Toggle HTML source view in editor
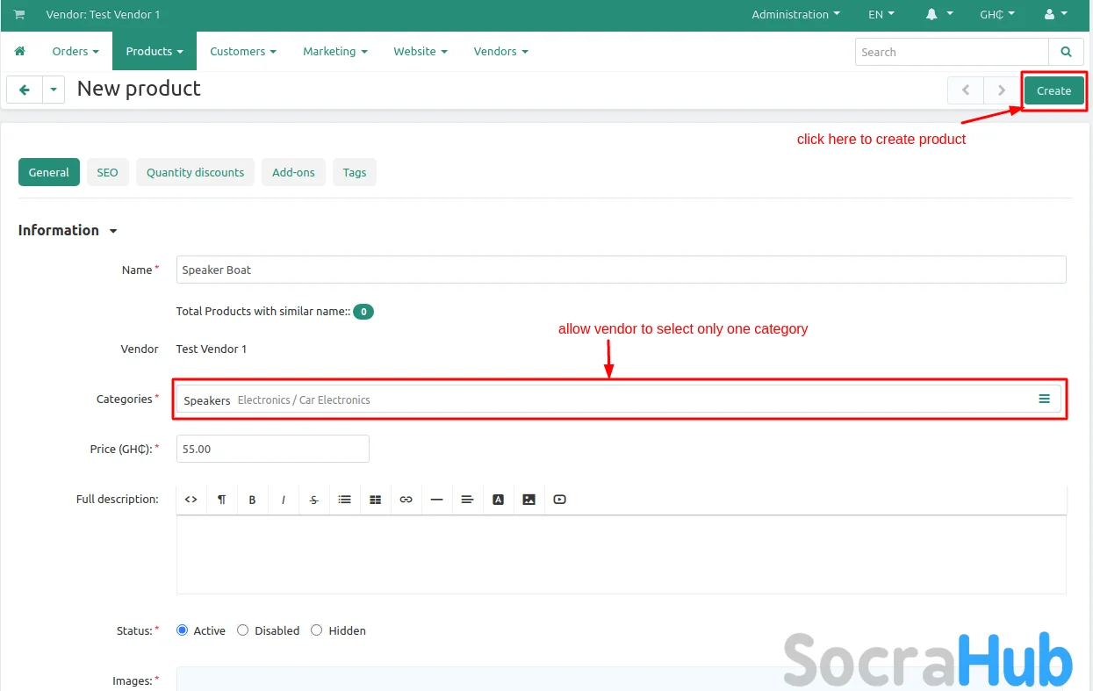 [191, 500]
